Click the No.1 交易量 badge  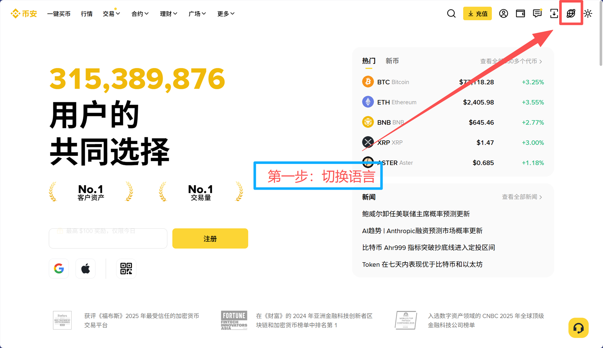[x=201, y=192]
